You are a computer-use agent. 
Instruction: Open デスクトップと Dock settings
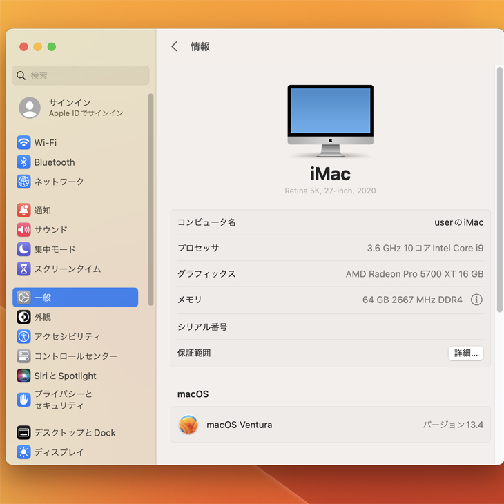tap(75, 433)
